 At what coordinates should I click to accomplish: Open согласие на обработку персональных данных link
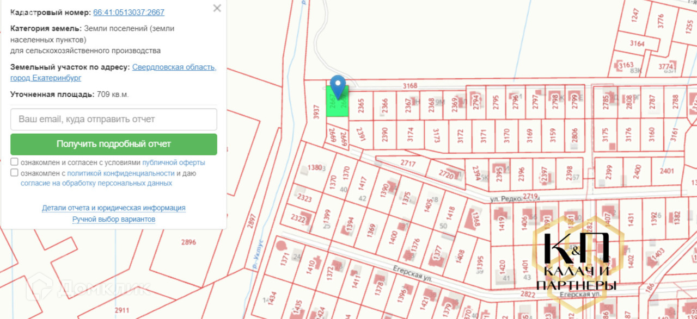click(96, 183)
